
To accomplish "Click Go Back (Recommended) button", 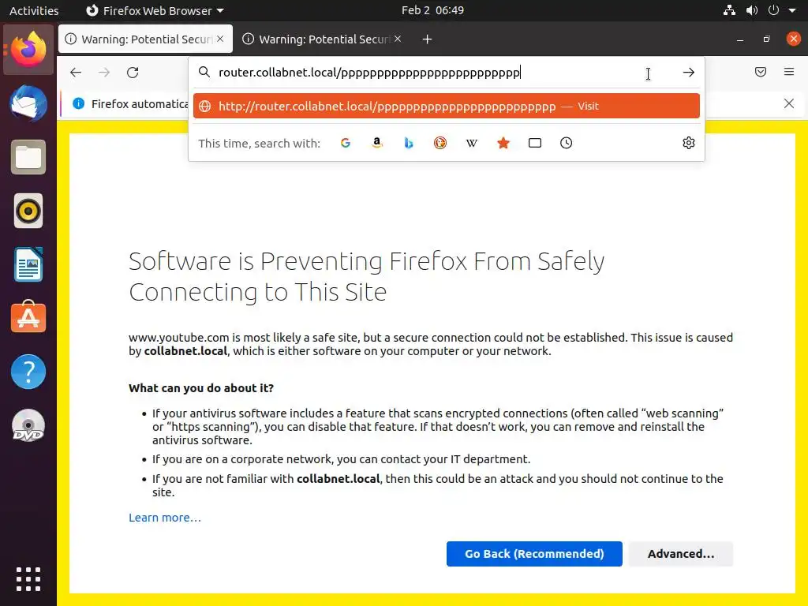I will 534,554.
